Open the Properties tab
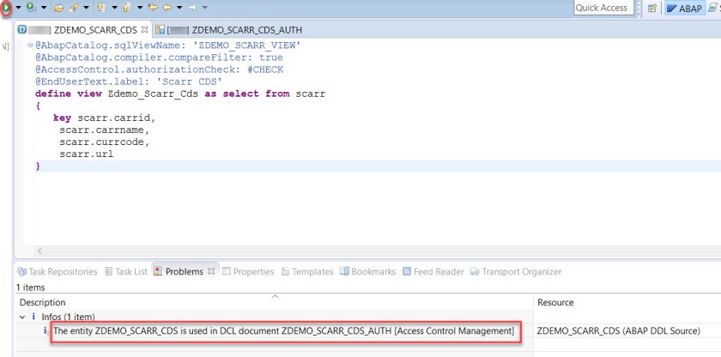Viewport: 721px width, 357px height. pyautogui.click(x=248, y=271)
